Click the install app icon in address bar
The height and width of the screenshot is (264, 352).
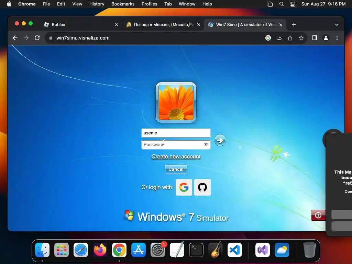(279, 38)
